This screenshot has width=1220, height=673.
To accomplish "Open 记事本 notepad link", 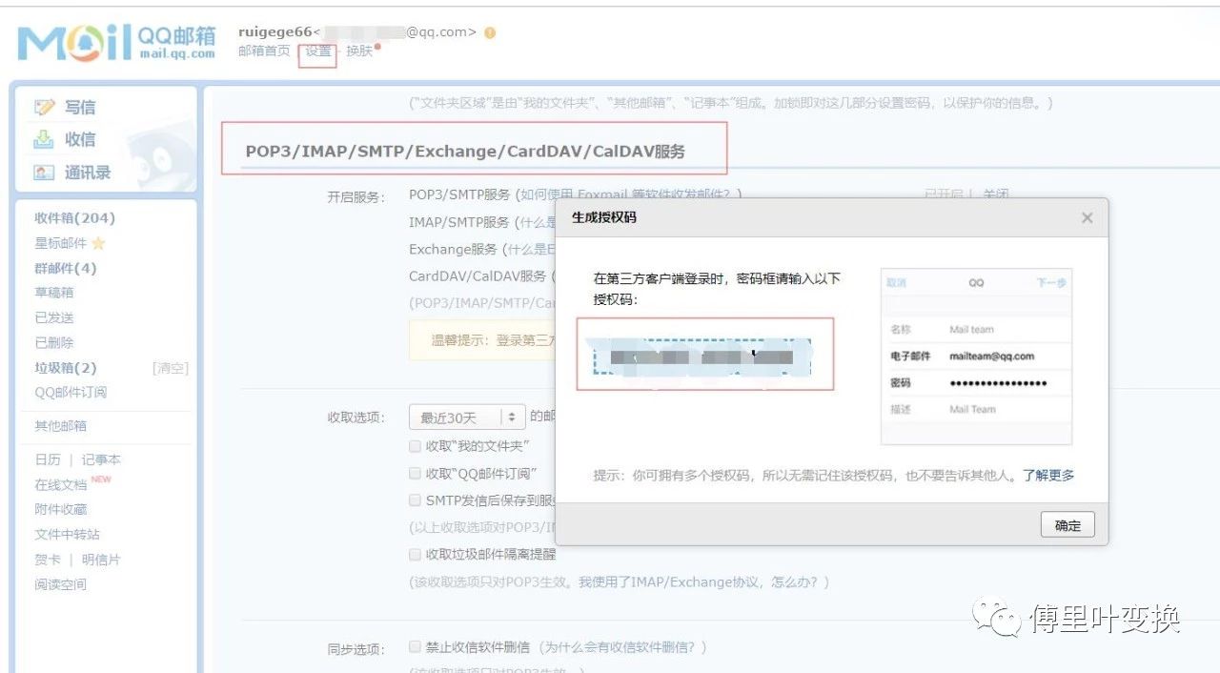I will point(101,459).
